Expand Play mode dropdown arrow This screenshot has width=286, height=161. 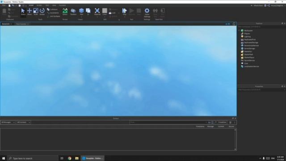125,17
